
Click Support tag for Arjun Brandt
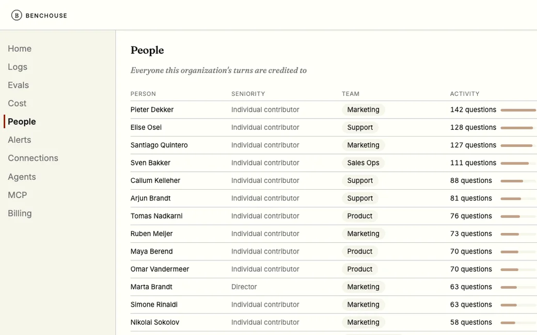[360, 198]
